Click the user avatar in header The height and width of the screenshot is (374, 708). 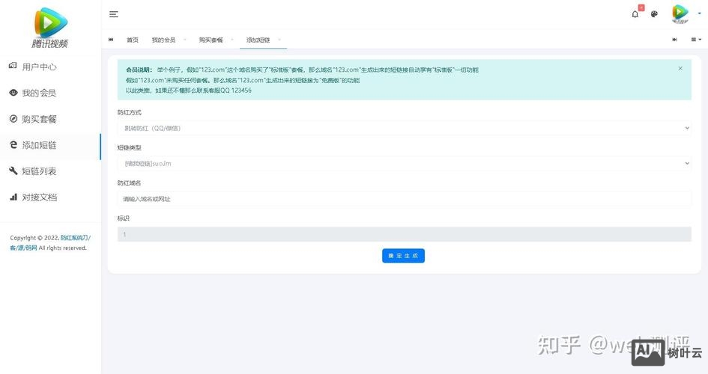(680, 13)
